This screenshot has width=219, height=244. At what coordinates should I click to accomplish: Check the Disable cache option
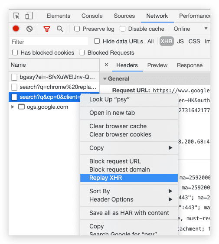pyautogui.click(x=123, y=29)
